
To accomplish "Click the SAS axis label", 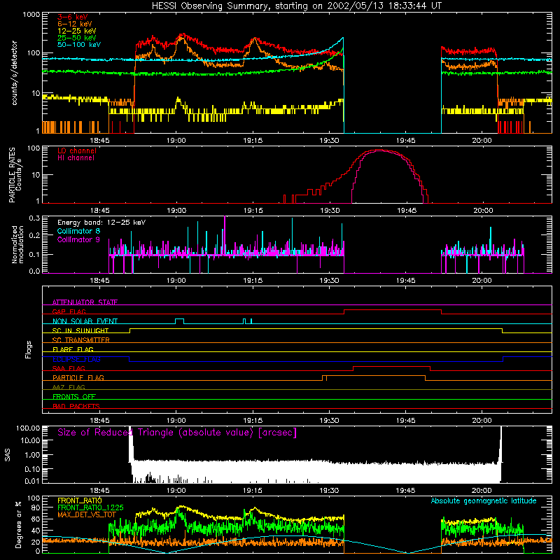I will (8, 455).
